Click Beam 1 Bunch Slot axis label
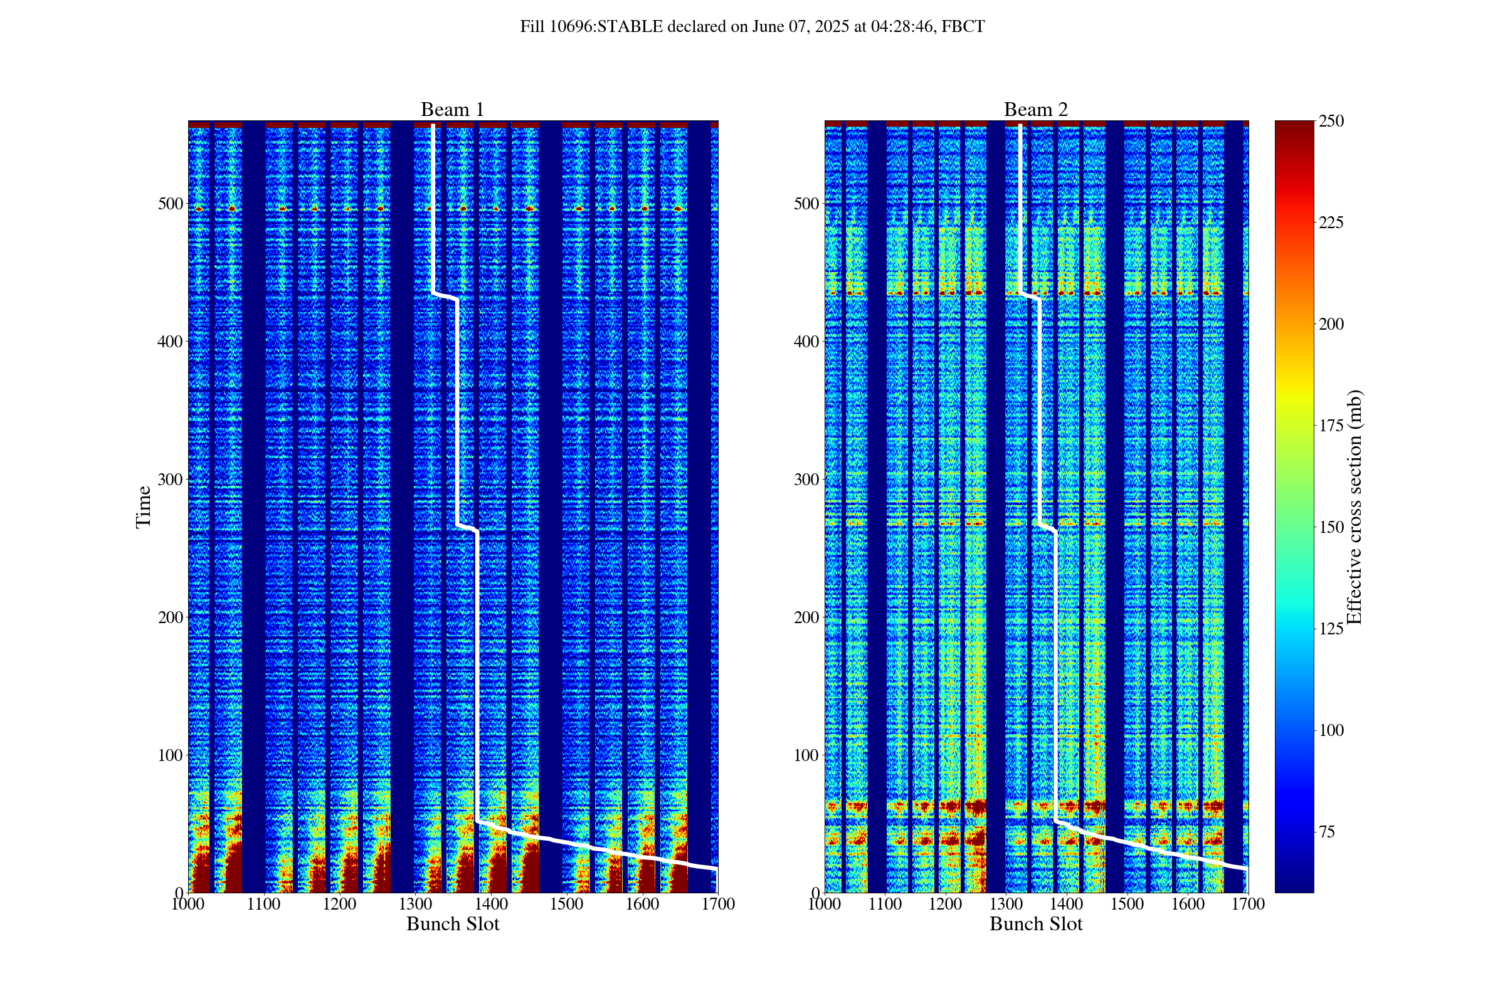 pyautogui.click(x=452, y=923)
